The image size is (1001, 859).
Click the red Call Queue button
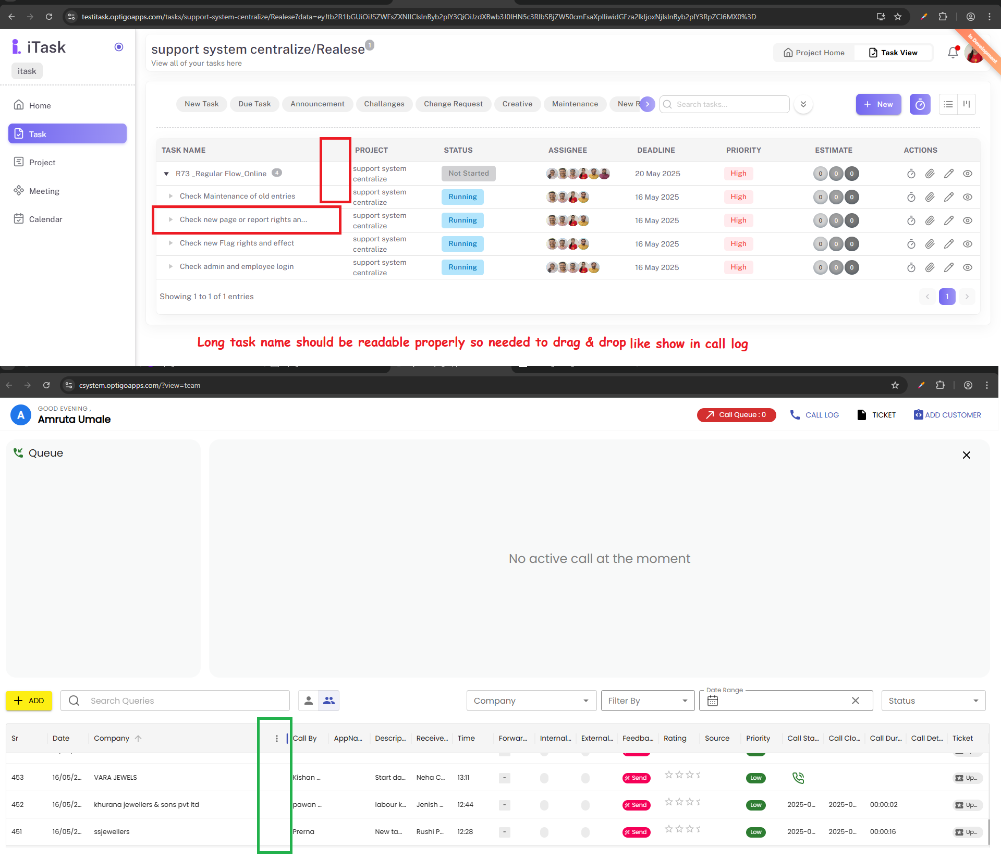pos(736,415)
